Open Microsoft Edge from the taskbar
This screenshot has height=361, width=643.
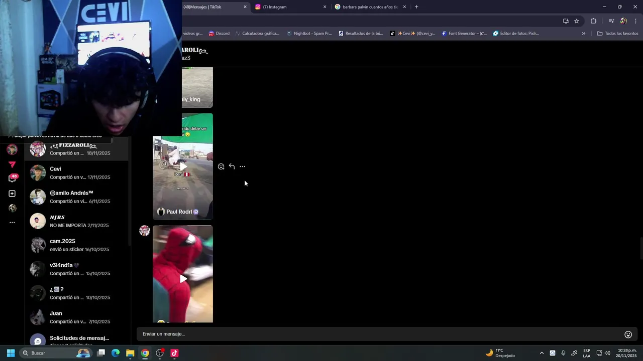[116, 353]
